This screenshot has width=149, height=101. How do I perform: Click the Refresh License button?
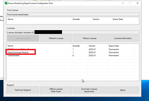coord(56,38)
